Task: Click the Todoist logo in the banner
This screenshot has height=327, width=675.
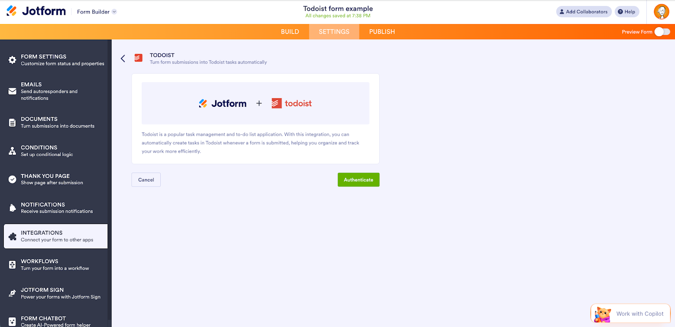Action: click(292, 103)
